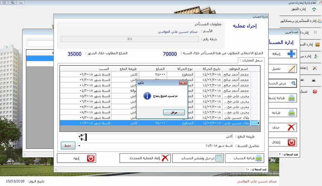Screen dimensions: 322x186
Task: Click the موافق button in the confirmation dialog
Action: pos(174,112)
